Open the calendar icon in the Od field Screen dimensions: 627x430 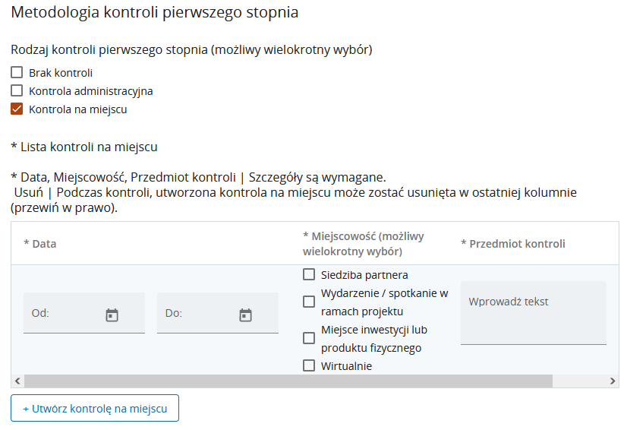112,315
